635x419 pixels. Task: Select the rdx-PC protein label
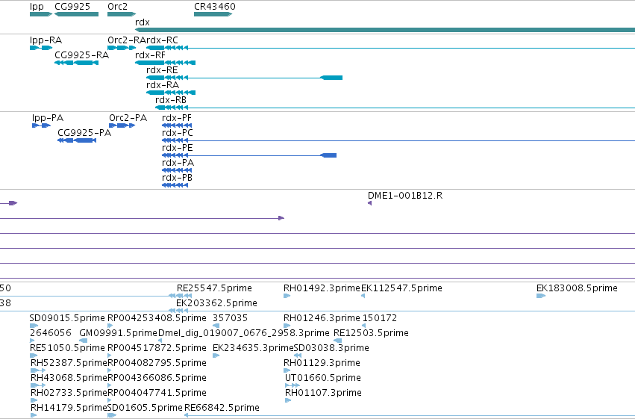tap(178, 133)
